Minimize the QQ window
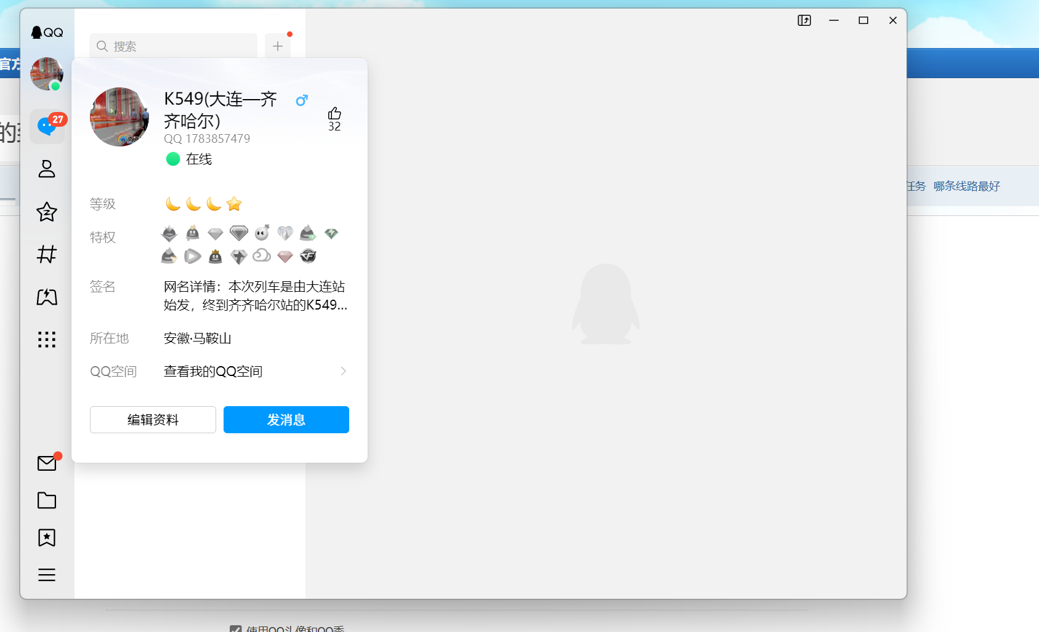The width and height of the screenshot is (1039, 632). click(834, 20)
